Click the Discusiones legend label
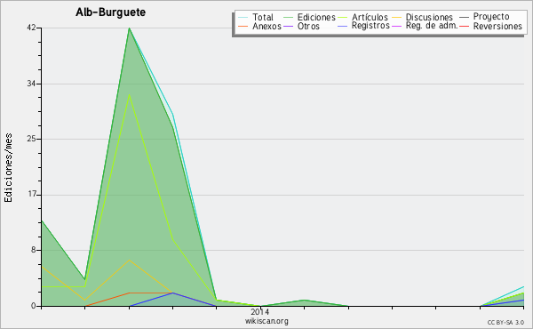This screenshot has width=533, height=329. click(429, 17)
